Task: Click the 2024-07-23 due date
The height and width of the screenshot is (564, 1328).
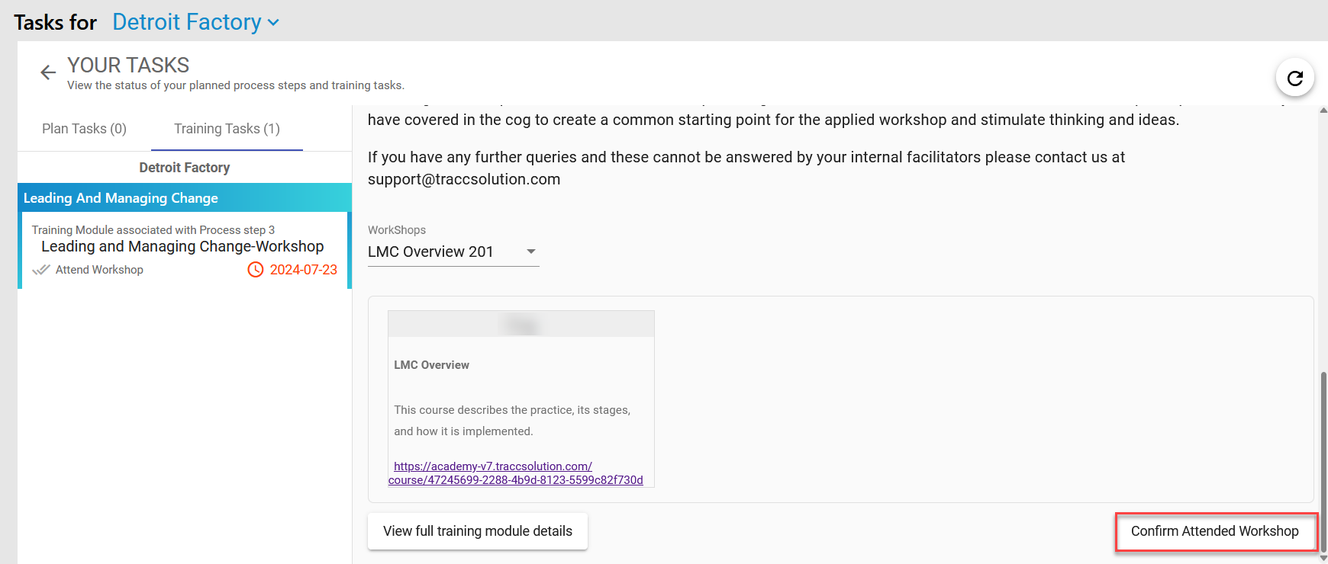Action: point(304,270)
